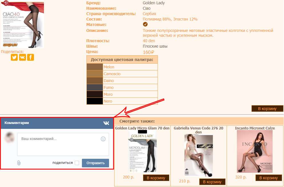Open the Ciao 40 product image
Viewport: 284px width, 187px height.
23,24
